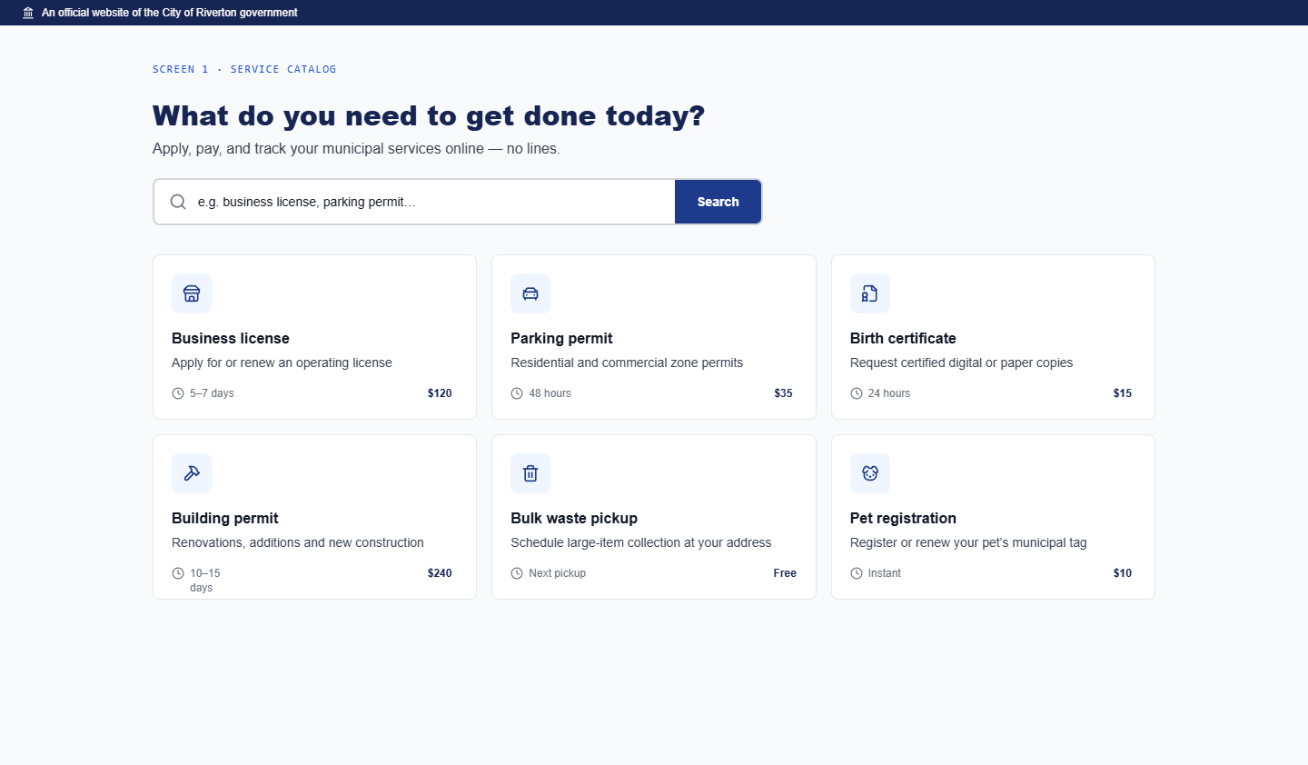
Task: Click the clock icon beside 48 hours
Action: [517, 393]
